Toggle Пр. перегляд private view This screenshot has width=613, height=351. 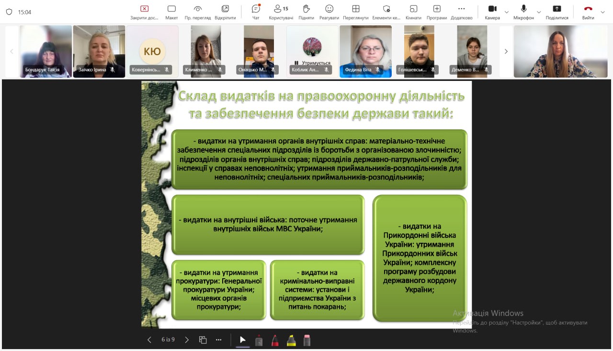coord(197,12)
